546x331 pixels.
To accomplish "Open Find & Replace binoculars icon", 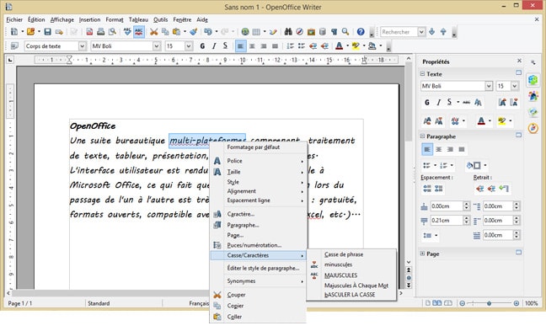I will point(288,32).
